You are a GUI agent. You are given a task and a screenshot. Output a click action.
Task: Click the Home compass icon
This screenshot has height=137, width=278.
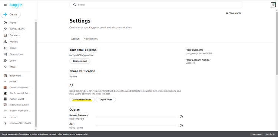[x=5, y=23]
